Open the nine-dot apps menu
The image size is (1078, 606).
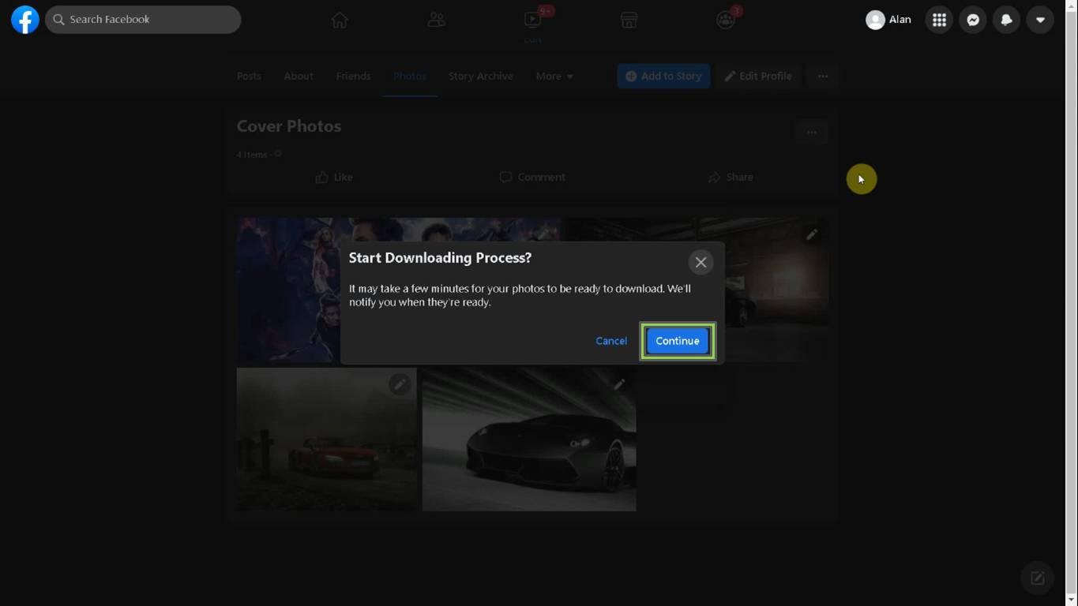point(939,20)
